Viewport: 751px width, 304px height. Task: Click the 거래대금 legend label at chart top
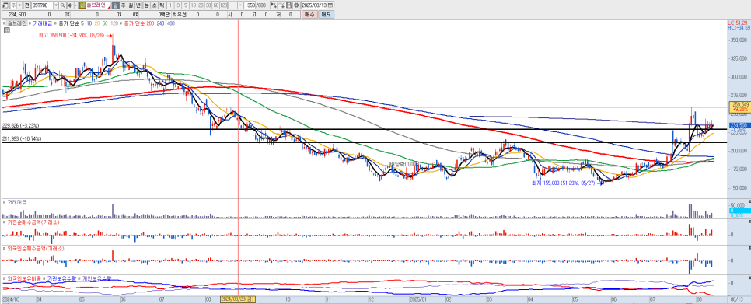43,23
